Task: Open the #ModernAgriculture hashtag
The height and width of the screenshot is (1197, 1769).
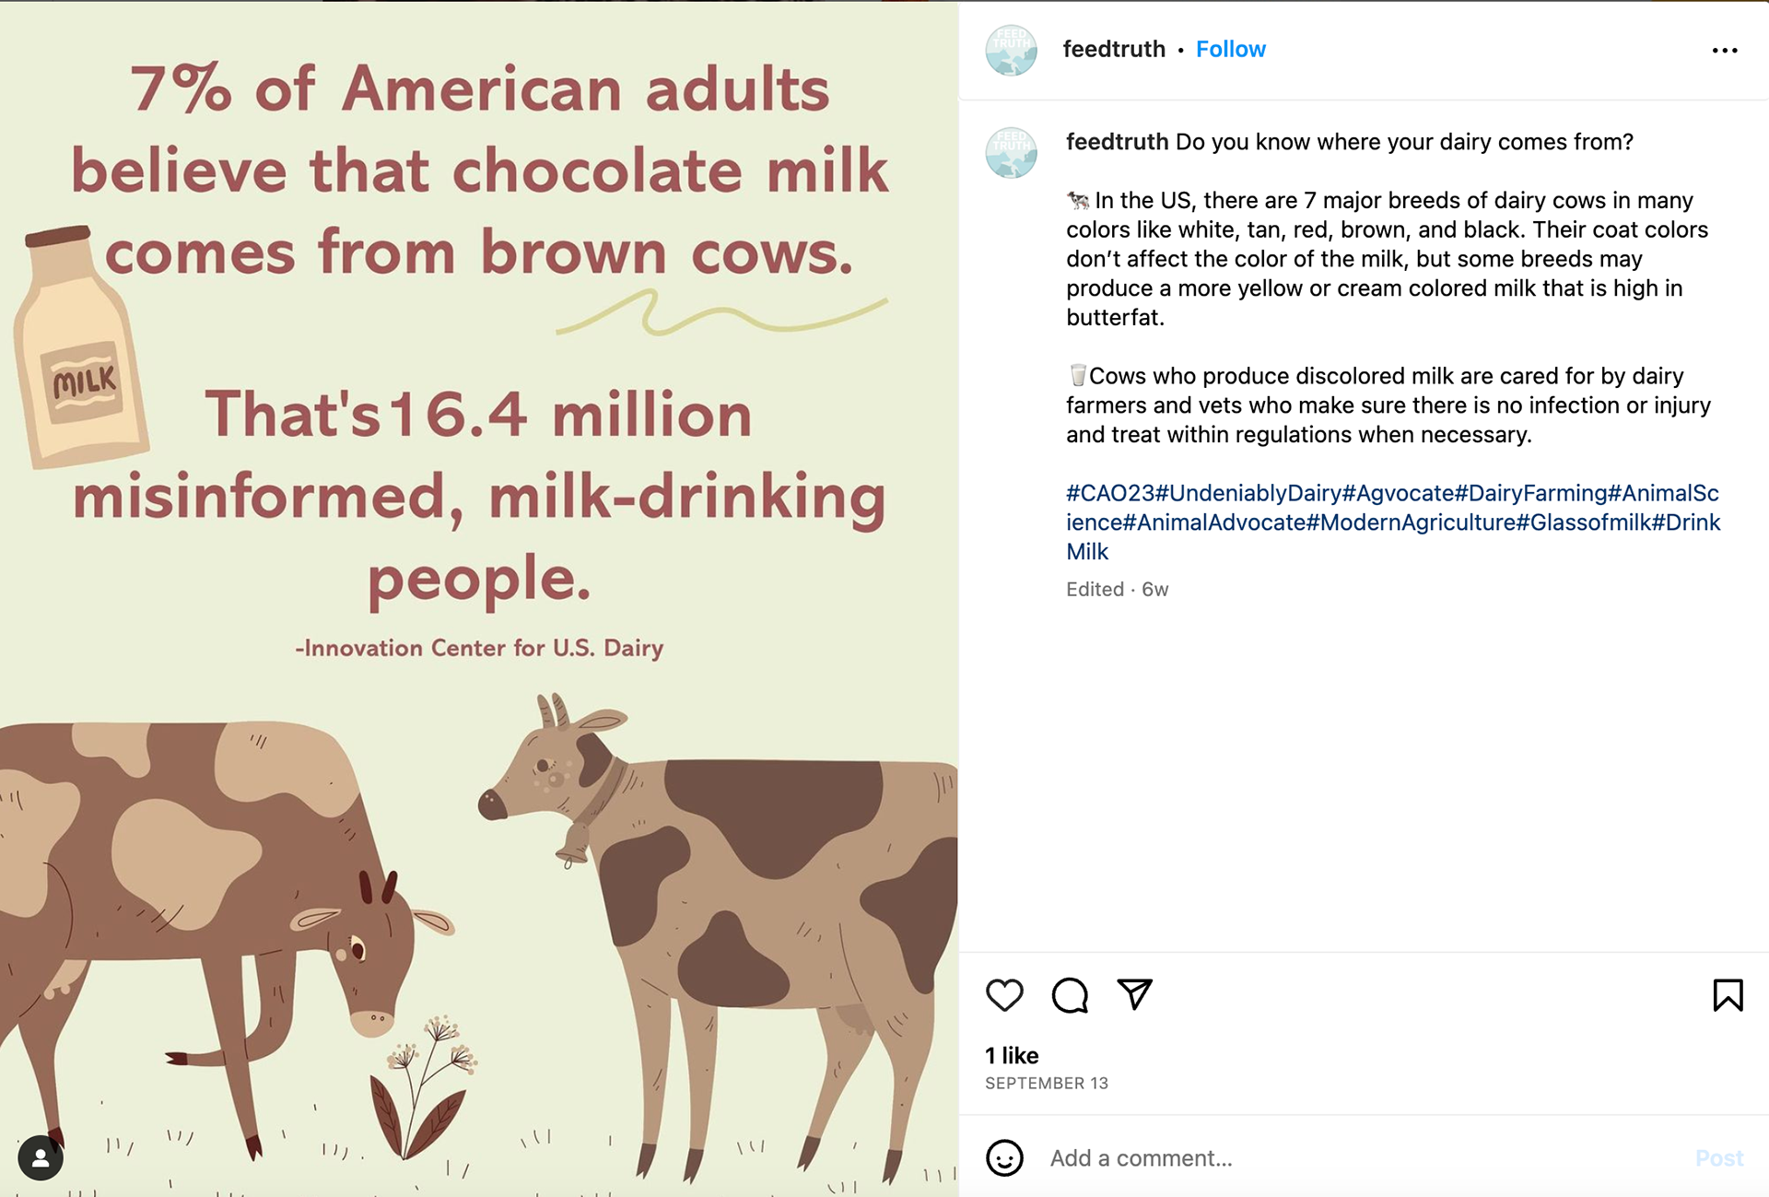Action: (x=1411, y=522)
